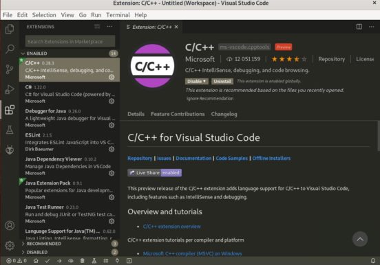Open the Accounts icon in activity bar
The width and height of the screenshot is (380, 265).
[x=10, y=225]
